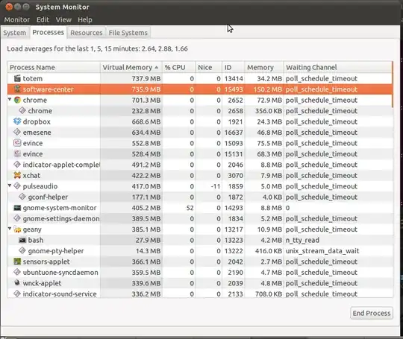The image size is (403, 339).
Task: Click the ubuntuone-syncdaemon icon
Action: (17, 272)
